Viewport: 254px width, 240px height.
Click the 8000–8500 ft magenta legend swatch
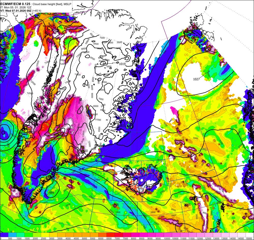(135, 234)
